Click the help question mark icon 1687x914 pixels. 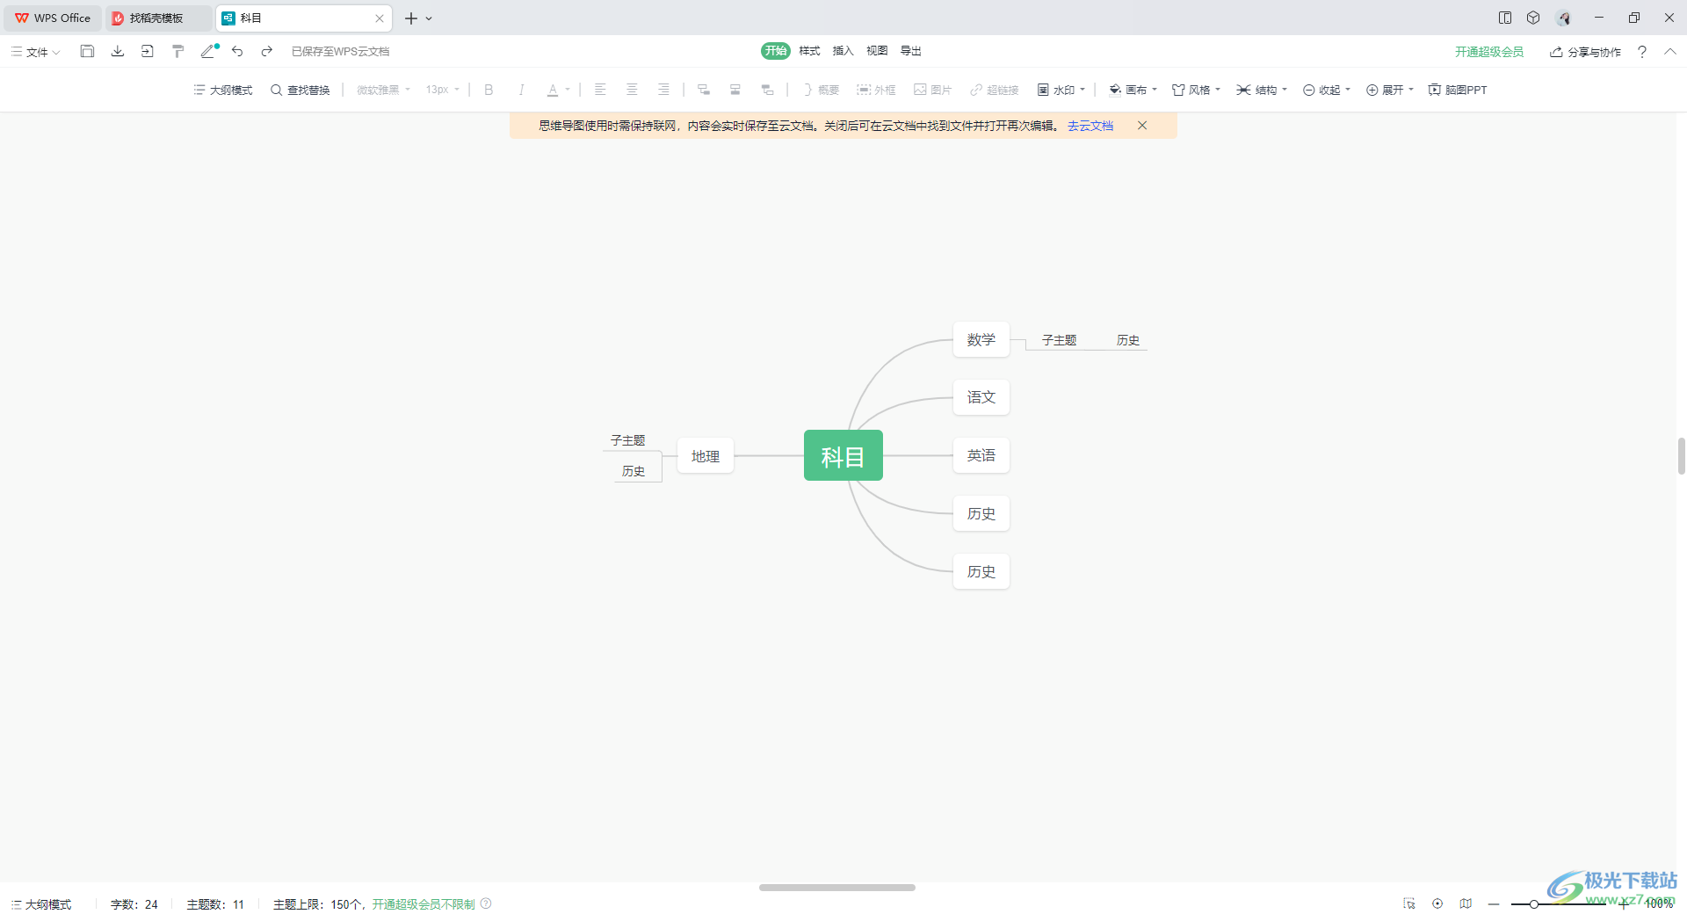[x=1642, y=52]
